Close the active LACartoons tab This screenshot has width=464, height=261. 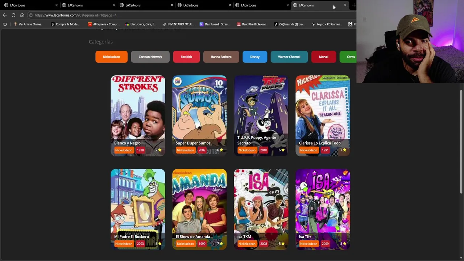point(345,5)
